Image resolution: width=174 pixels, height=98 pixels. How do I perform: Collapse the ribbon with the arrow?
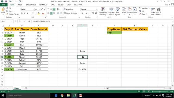tap(172, 17)
